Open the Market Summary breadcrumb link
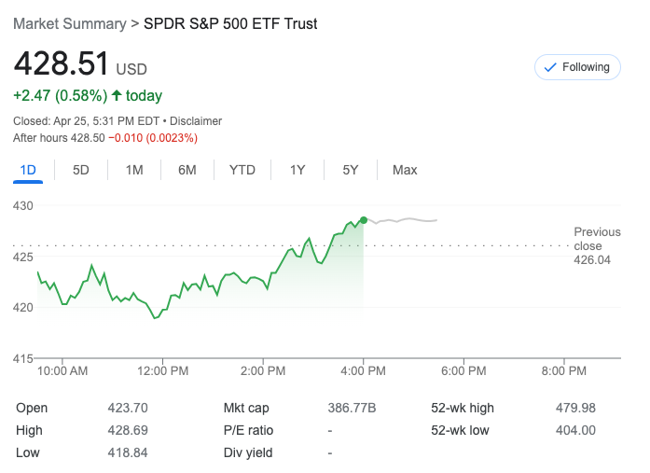This screenshot has width=650, height=473. click(x=69, y=23)
